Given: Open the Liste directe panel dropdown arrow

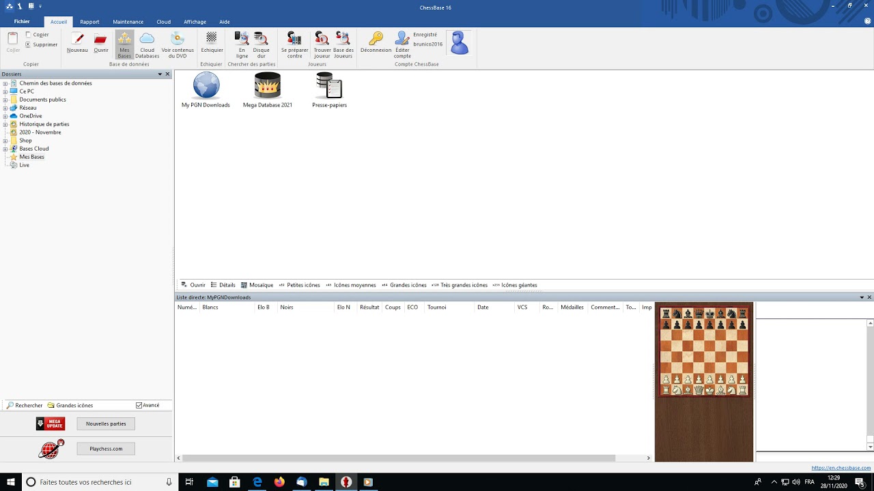Looking at the screenshot, I should coord(862,297).
